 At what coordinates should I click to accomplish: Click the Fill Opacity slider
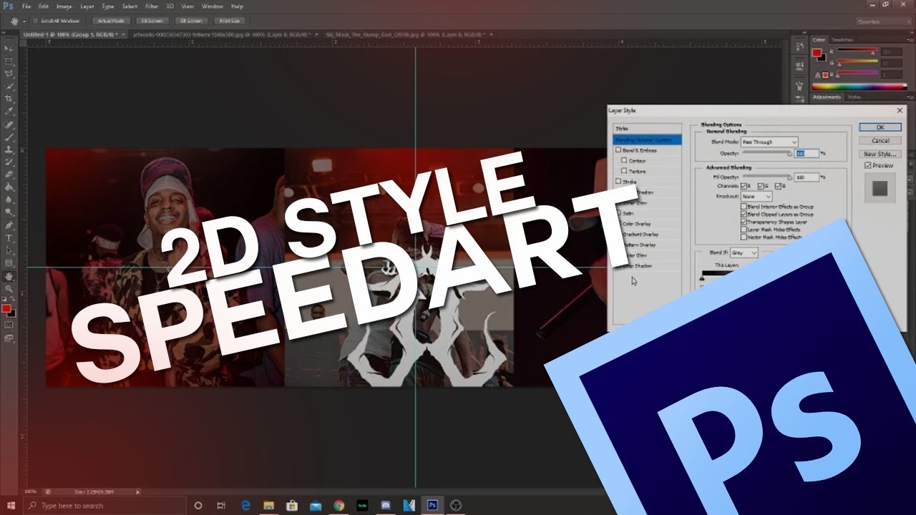click(x=766, y=177)
